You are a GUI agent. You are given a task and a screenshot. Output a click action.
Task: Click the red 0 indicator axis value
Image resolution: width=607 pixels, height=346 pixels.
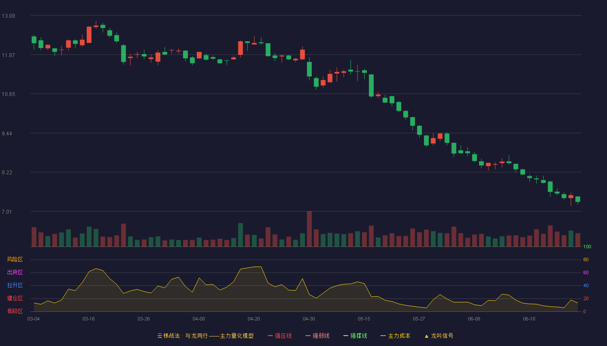585,311
